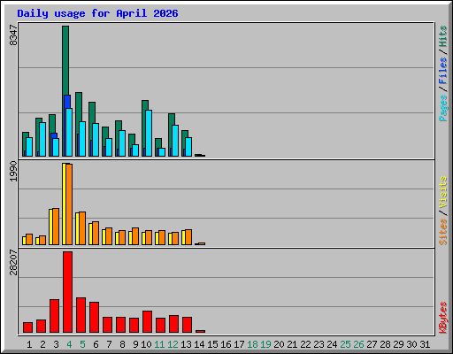Click the 1990 value on the sites axis
Screen dimensions: 453x354
coord(13,172)
